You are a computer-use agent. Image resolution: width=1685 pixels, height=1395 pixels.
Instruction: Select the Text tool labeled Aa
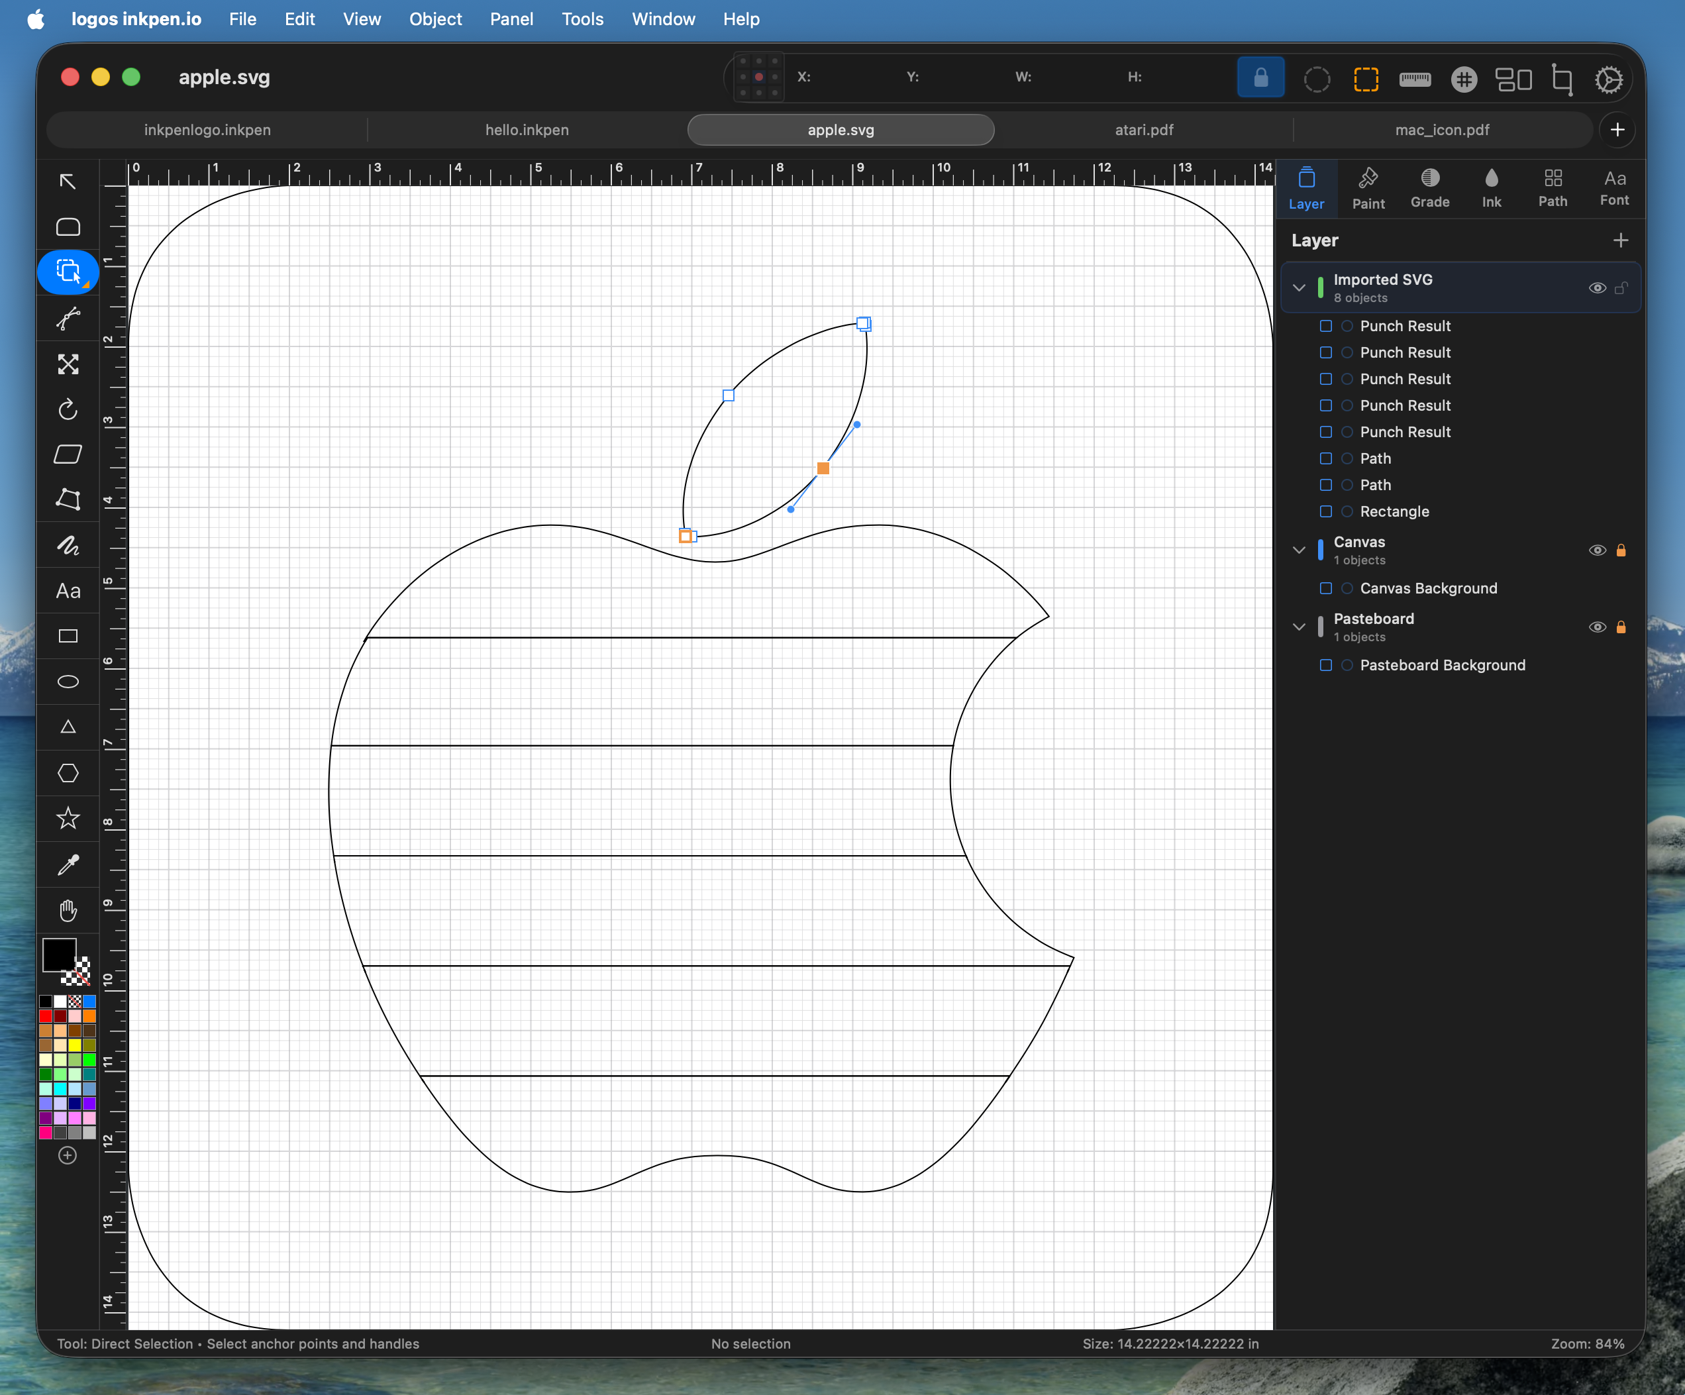(x=68, y=592)
